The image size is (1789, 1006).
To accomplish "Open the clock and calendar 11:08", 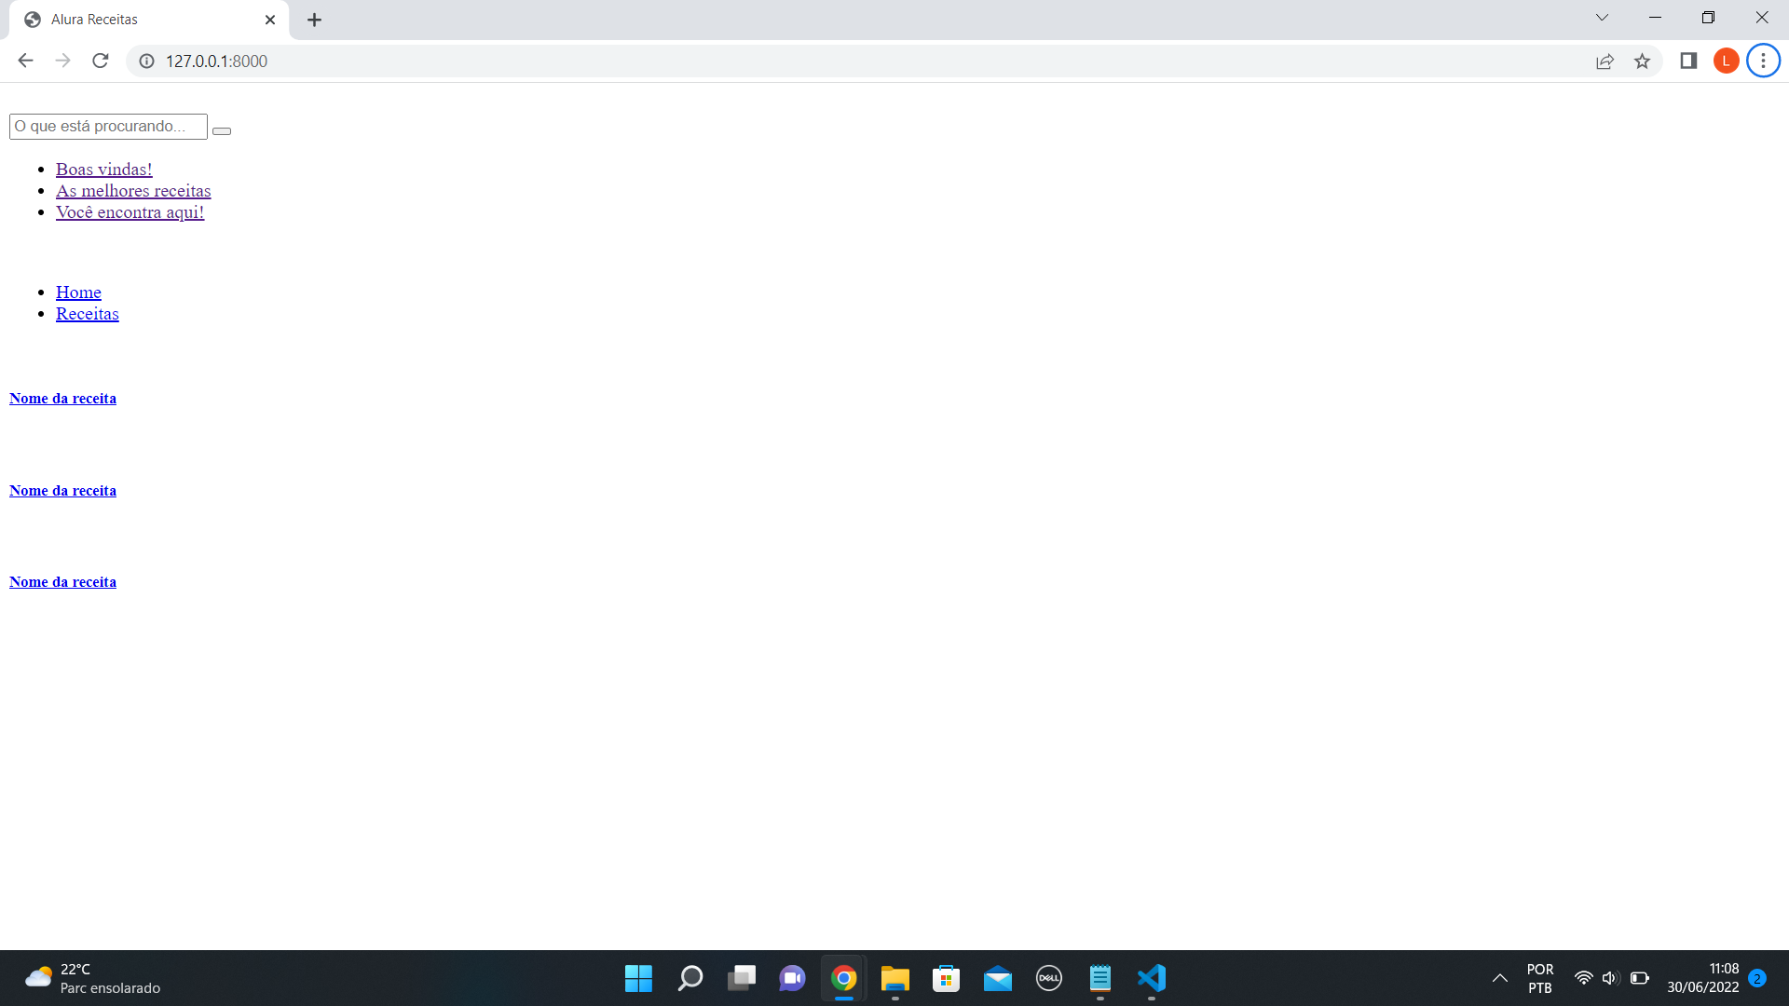I will coord(1703,978).
